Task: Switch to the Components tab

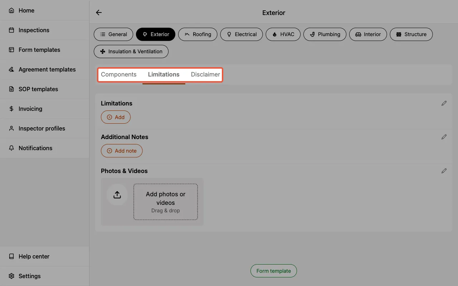Action: [119, 74]
